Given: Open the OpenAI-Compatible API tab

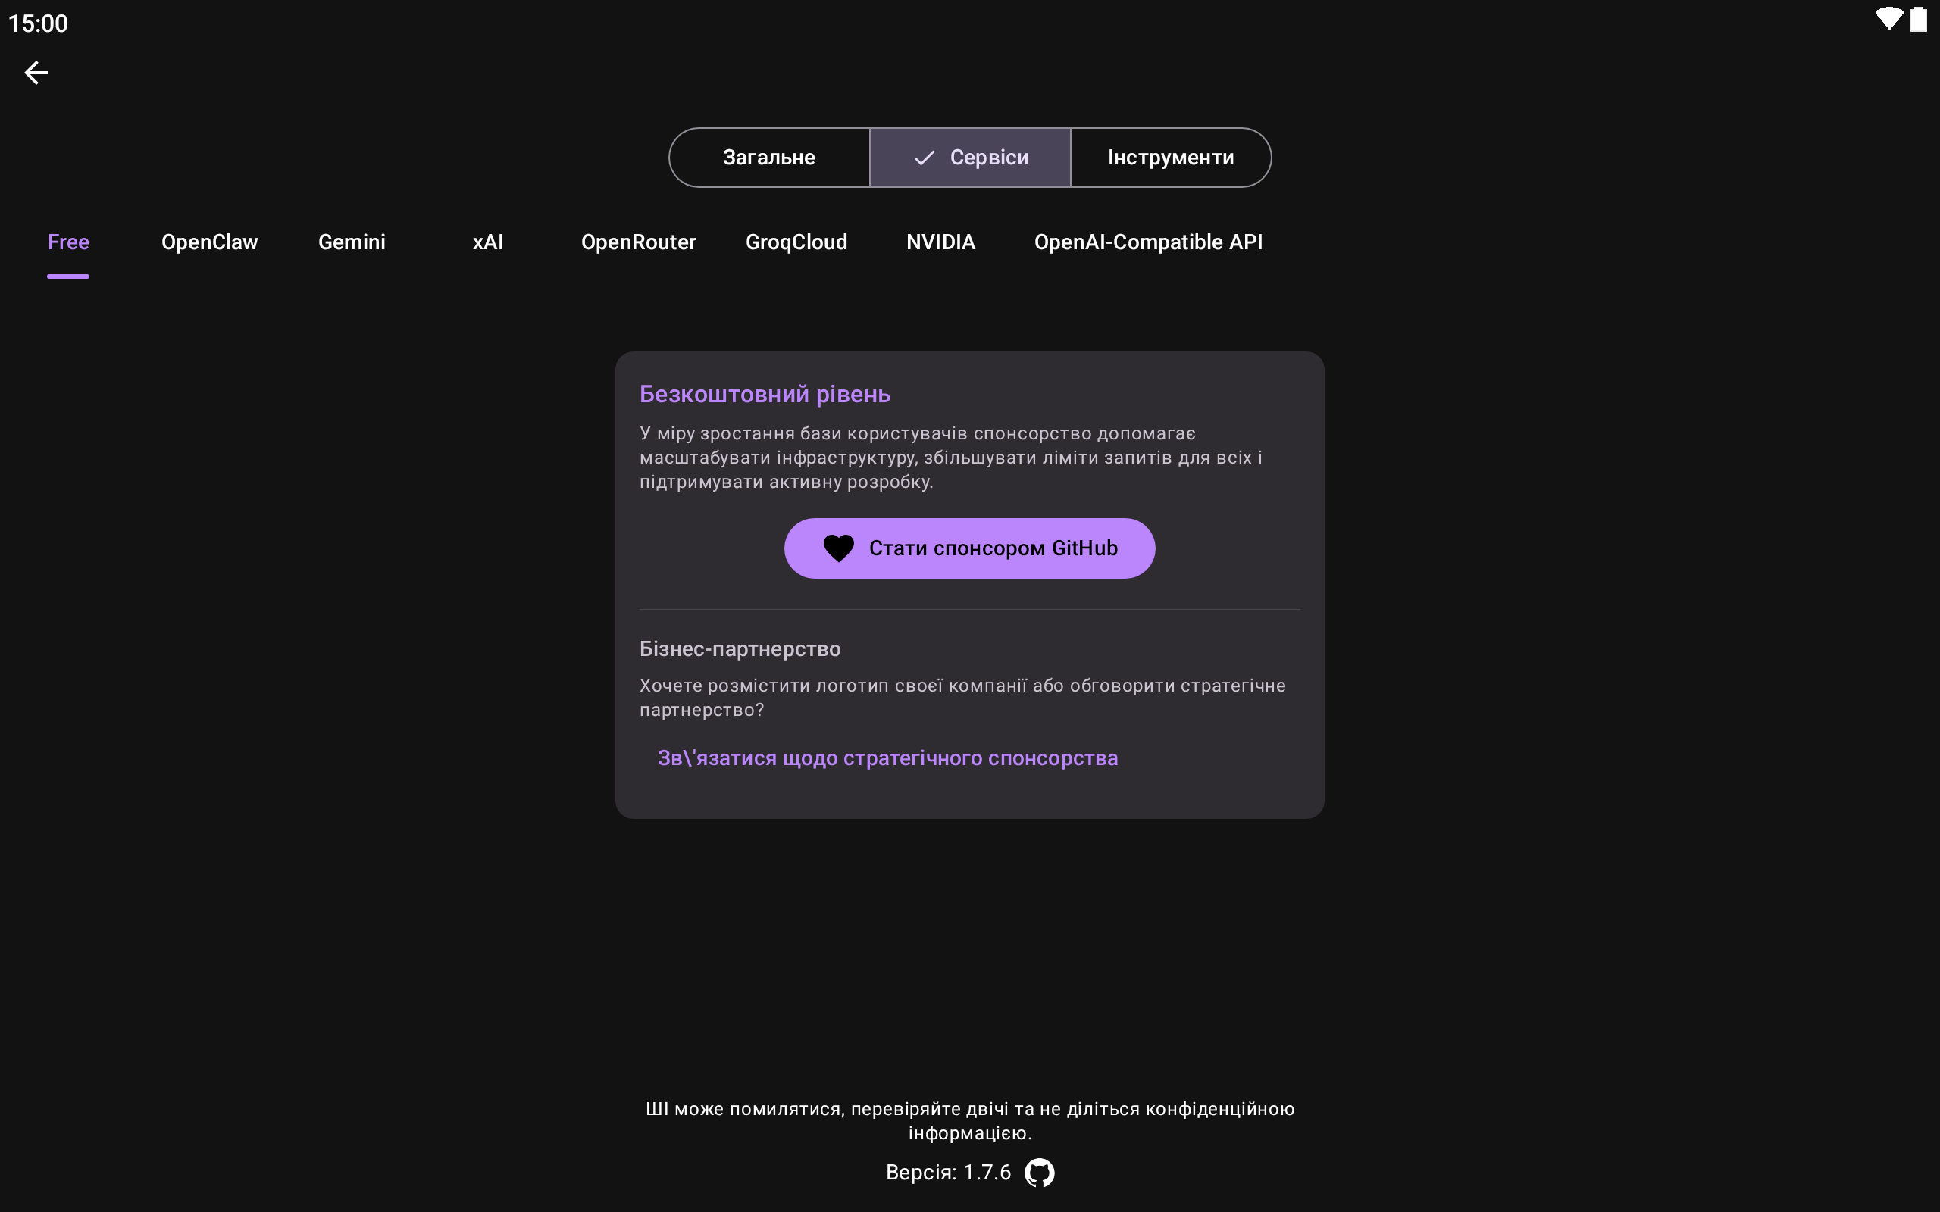Looking at the screenshot, I should pos(1148,242).
